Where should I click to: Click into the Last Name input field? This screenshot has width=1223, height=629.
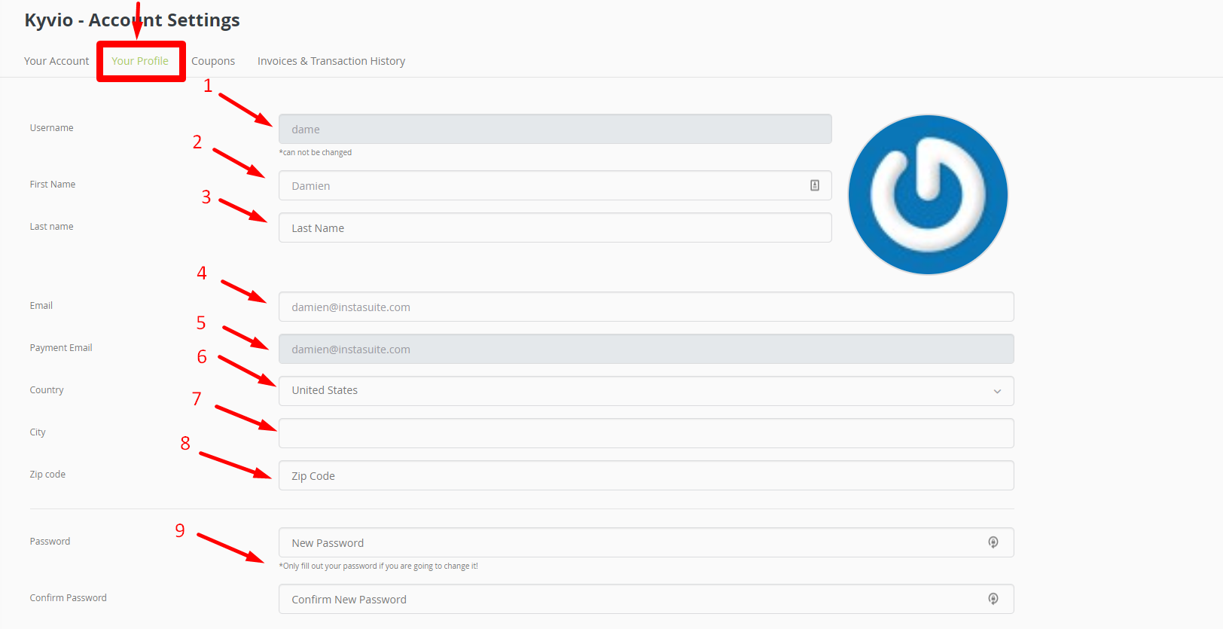[555, 227]
